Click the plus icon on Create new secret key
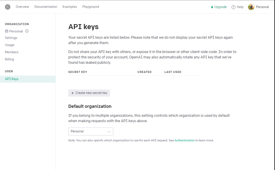 coord(73,93)
